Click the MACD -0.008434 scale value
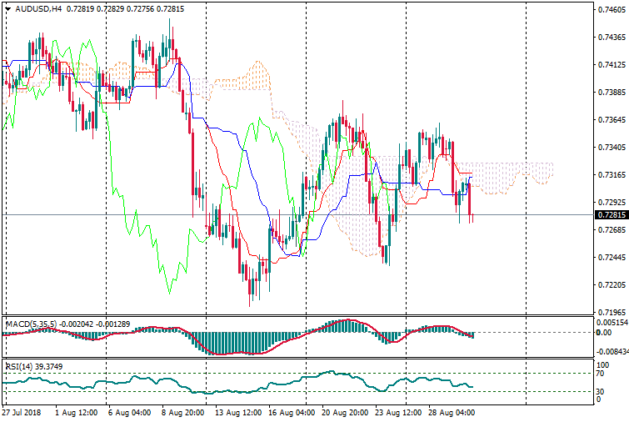This screenshot has width=629, height=422. tap(612, 352)
